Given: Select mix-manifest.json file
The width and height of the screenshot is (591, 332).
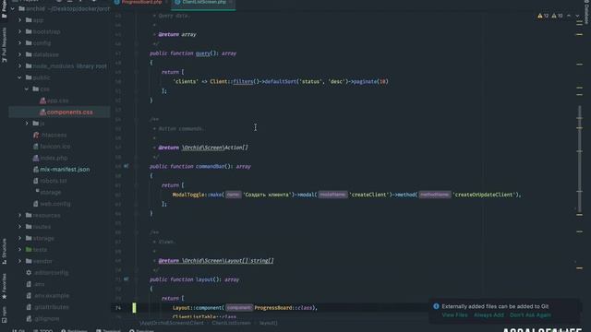Looking at the screenshot, I should point(65,170).
